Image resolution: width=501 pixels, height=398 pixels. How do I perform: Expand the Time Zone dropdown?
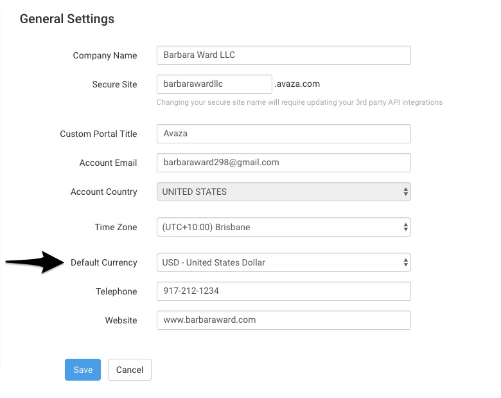tap(284, 227)
